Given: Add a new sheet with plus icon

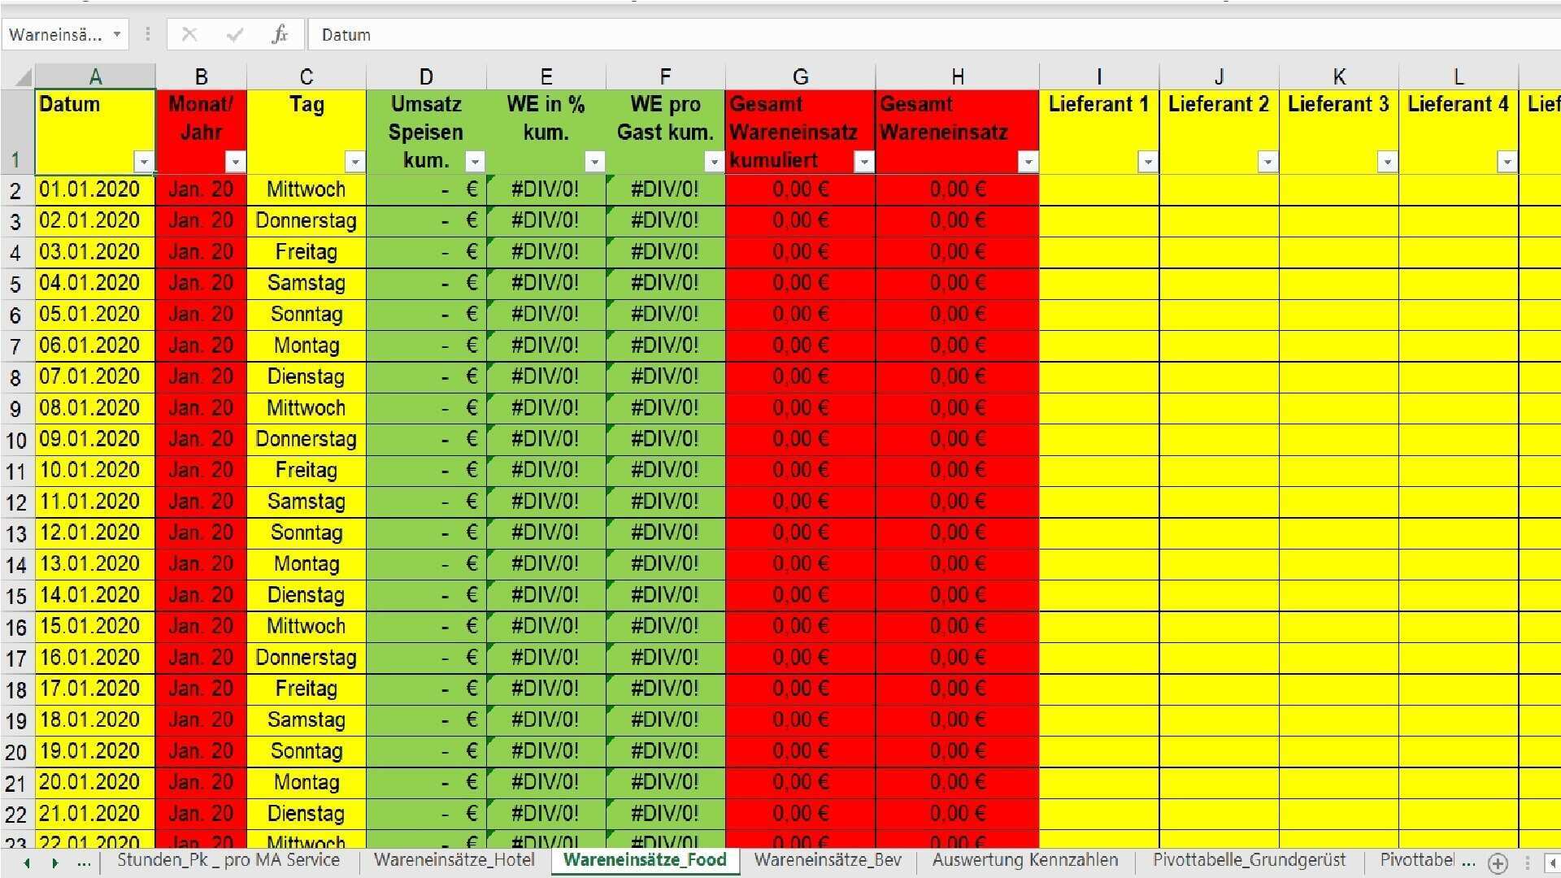Looking at the screenshot, I should (1498, 863).
